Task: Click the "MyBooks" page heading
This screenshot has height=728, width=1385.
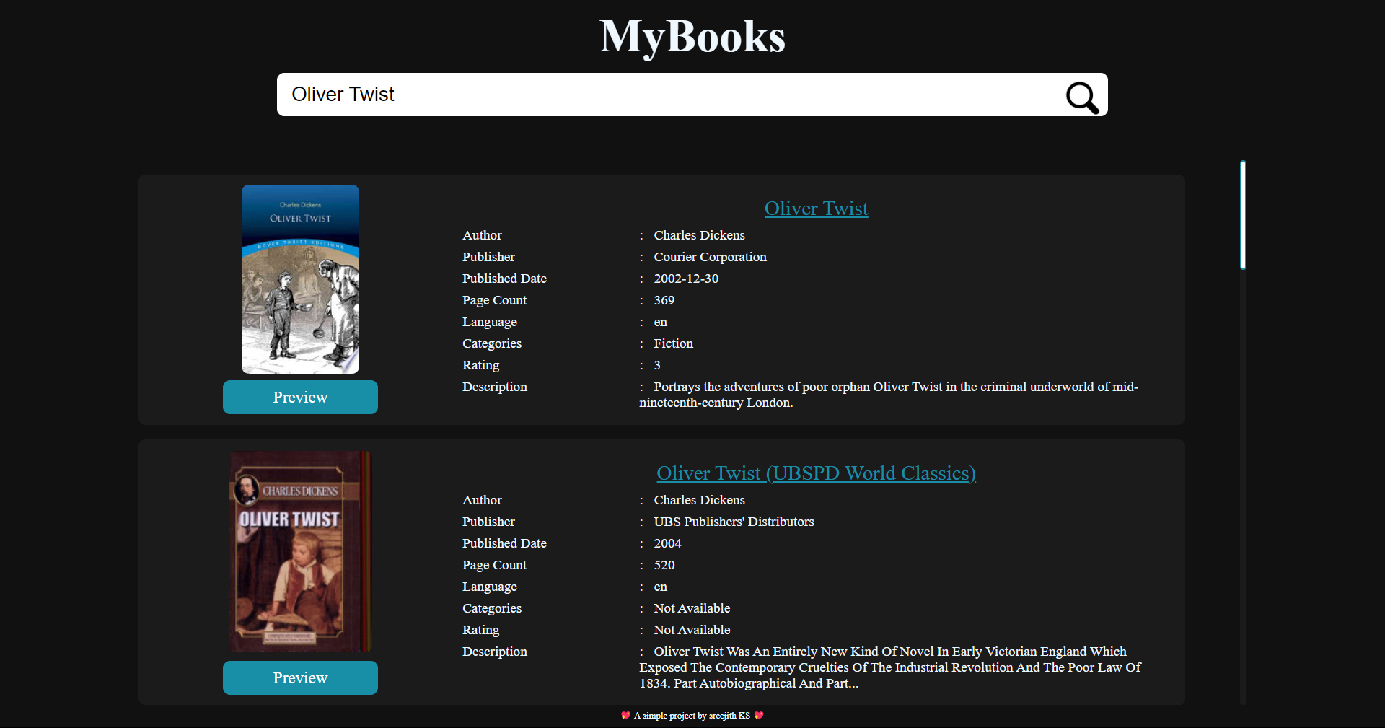Action: 692,37
